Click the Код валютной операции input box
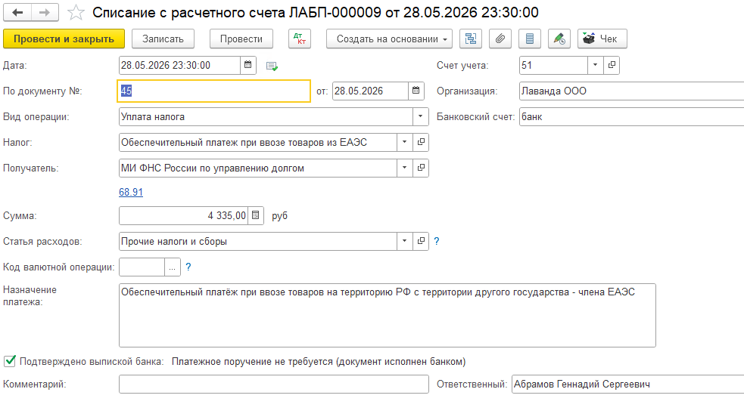 142,267
